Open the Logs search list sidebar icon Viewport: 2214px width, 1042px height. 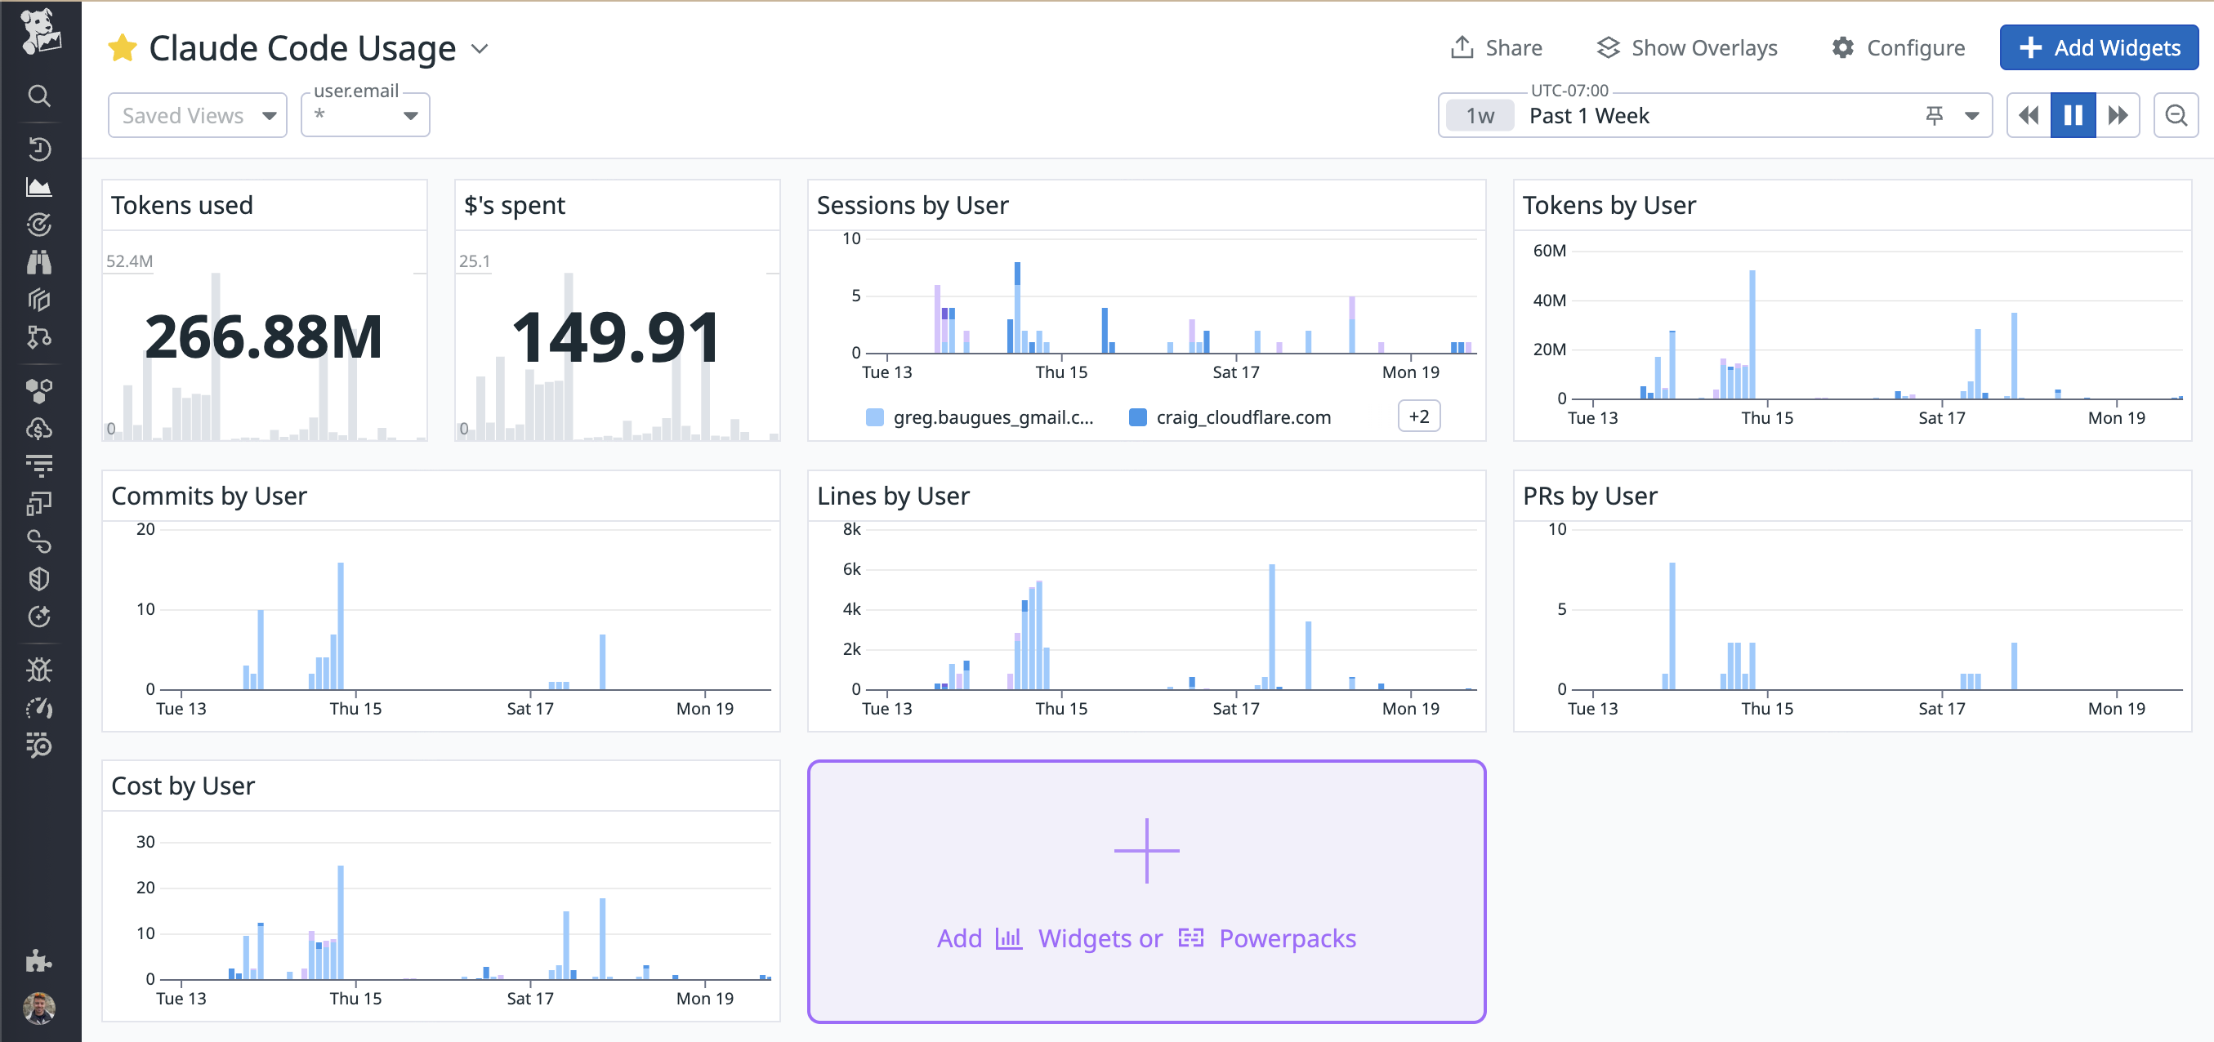(x=38, y=746)
